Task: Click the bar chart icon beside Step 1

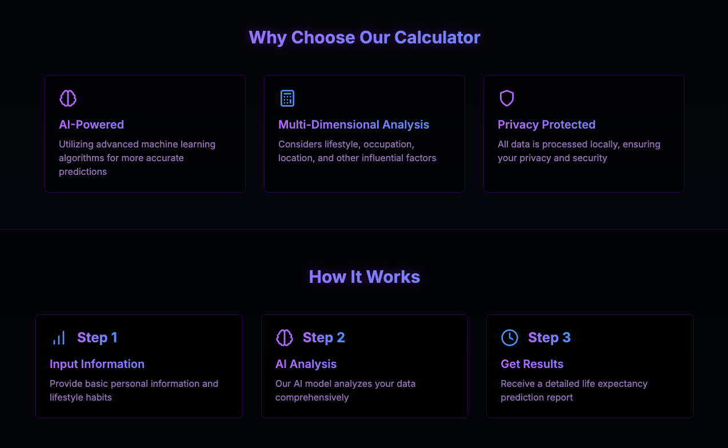Action: [x=59, y=338]
